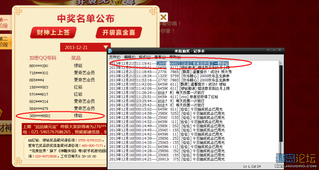Open the 编辑(E) menu in Notepad
This screenshot has height=170, width=319.
click(129, 57)
